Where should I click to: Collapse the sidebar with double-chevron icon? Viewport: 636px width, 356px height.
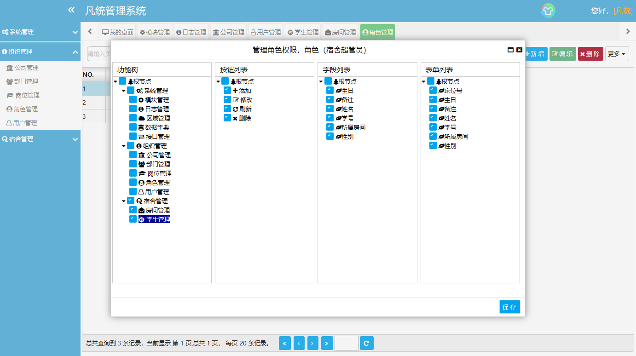click(x=71, y=10)
